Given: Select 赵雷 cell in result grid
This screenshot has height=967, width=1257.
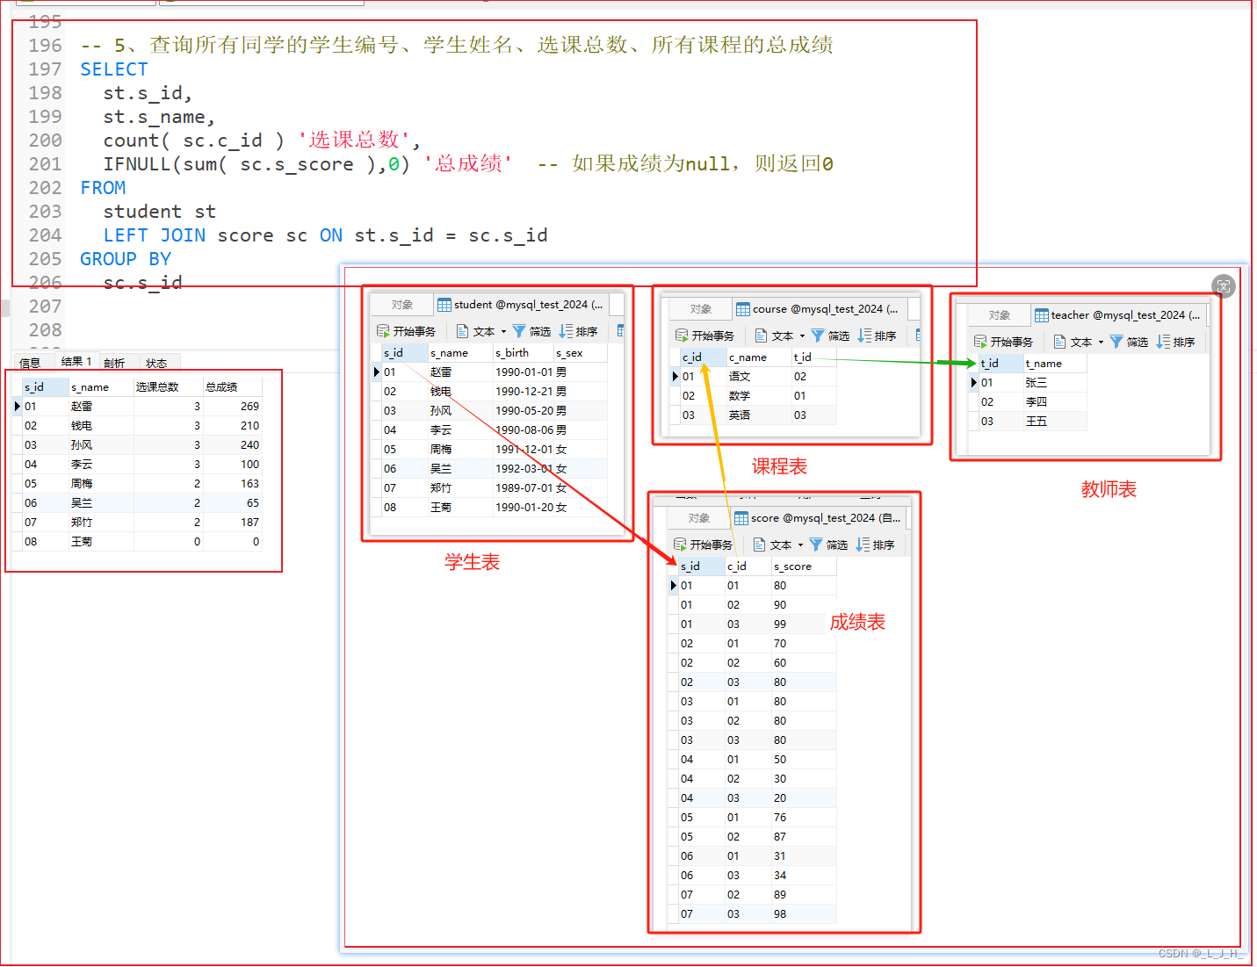Looking at the screenshot, I should pos(100,407).
